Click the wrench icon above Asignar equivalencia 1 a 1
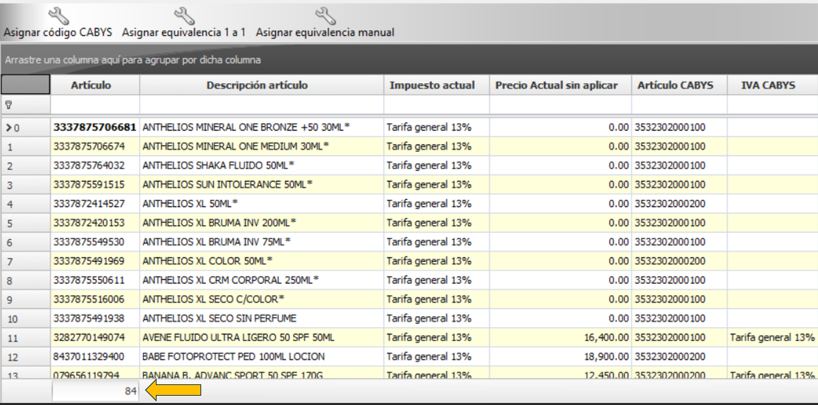 tap(184, 15)
